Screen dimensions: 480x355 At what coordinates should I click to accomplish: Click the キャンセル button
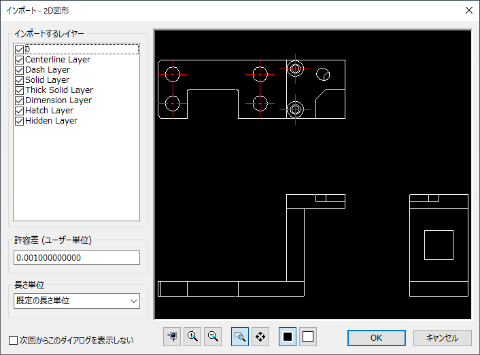(x=443, y=338)
